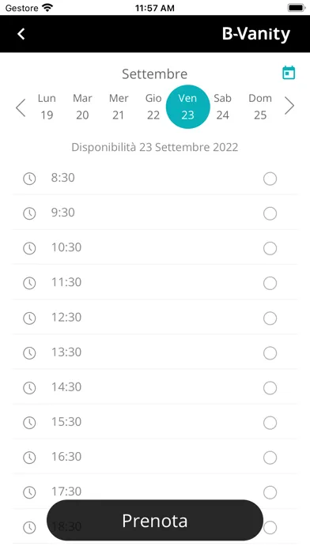Tap the Wi-Fi icon in status bar
The image size is (310, 550).
click(47, 7)
